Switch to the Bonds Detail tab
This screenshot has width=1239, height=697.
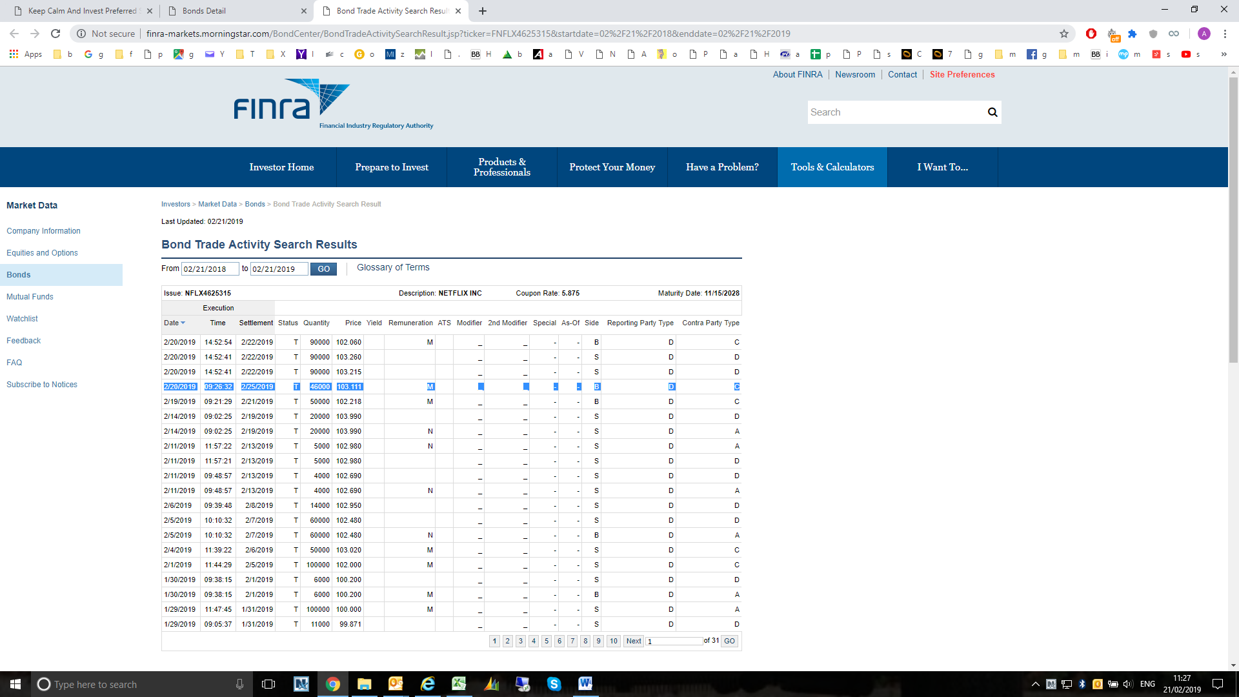pos(236,11)
